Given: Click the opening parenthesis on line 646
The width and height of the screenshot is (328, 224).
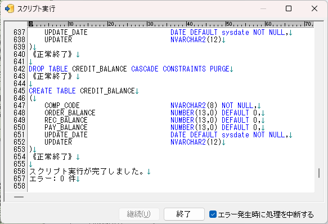Looking at the screenshot, I should tap(31, 98).
